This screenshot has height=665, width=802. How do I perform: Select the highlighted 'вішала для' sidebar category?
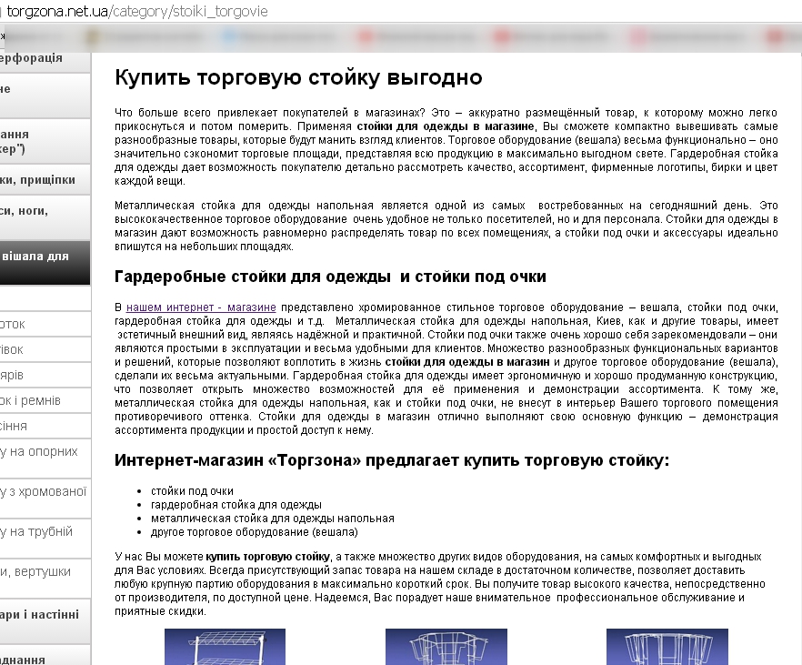45,262
